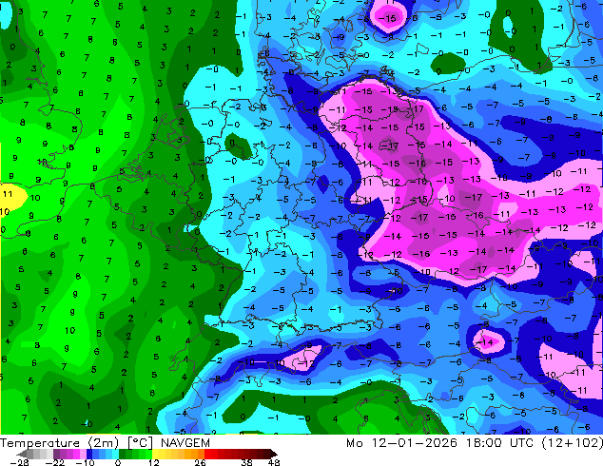This screenshot has width=603, height=466.
Task: Click the NAVGEM model name
Action: point(185,443)
